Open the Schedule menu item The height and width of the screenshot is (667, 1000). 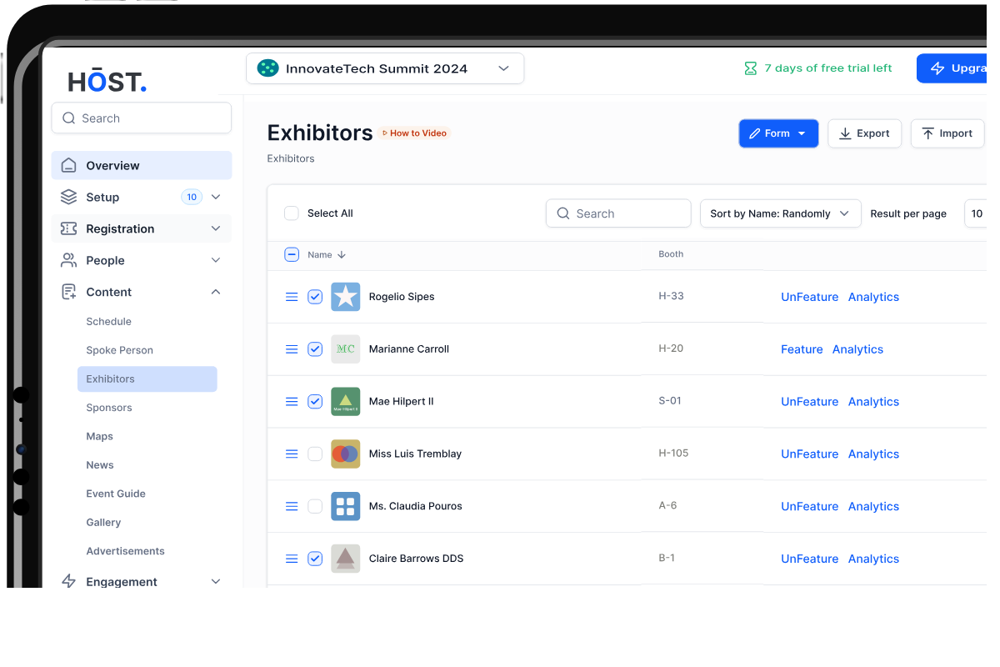[x=109, y=322]
